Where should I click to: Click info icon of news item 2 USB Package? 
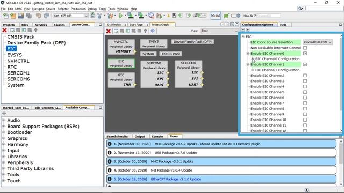point(109,153)
